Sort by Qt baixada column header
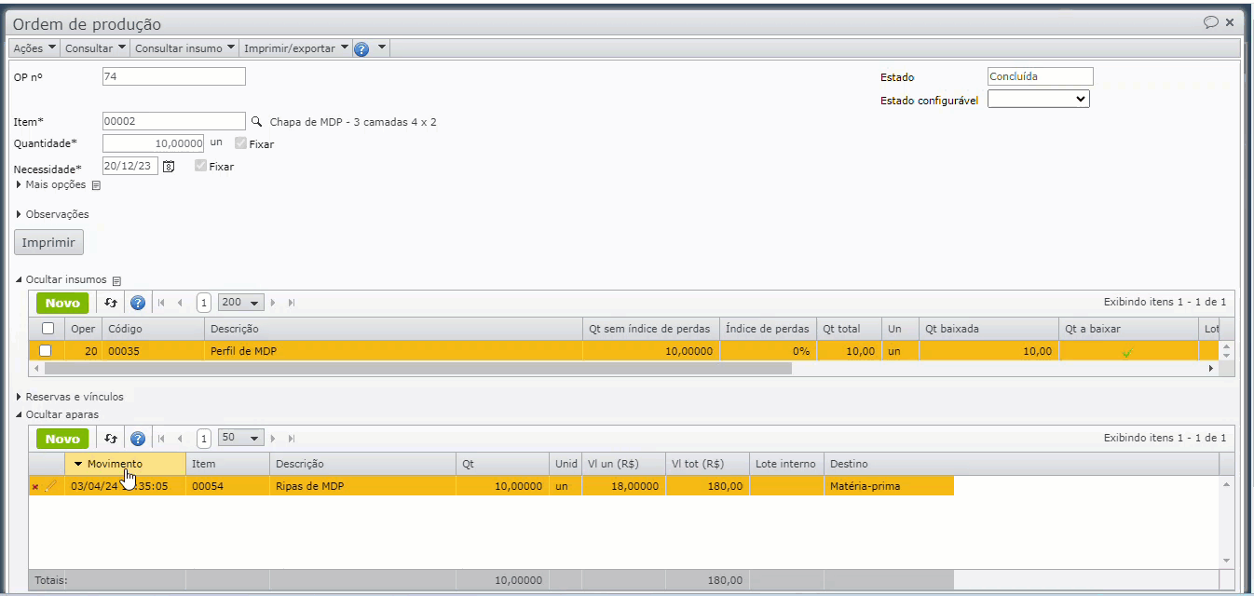 988,329
